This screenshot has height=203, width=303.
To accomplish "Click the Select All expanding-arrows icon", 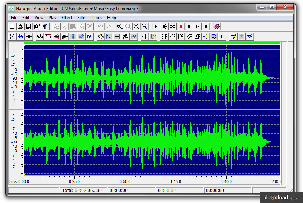I will tap(12, 37).
